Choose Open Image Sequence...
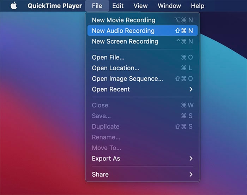The image size is (247, 195). pyautogui.click(x=143, y=78)
